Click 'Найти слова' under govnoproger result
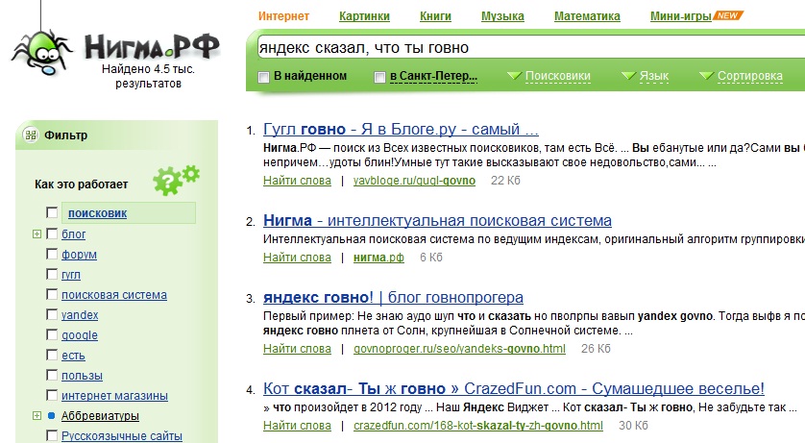805x443 pixels. coord(297,349)
